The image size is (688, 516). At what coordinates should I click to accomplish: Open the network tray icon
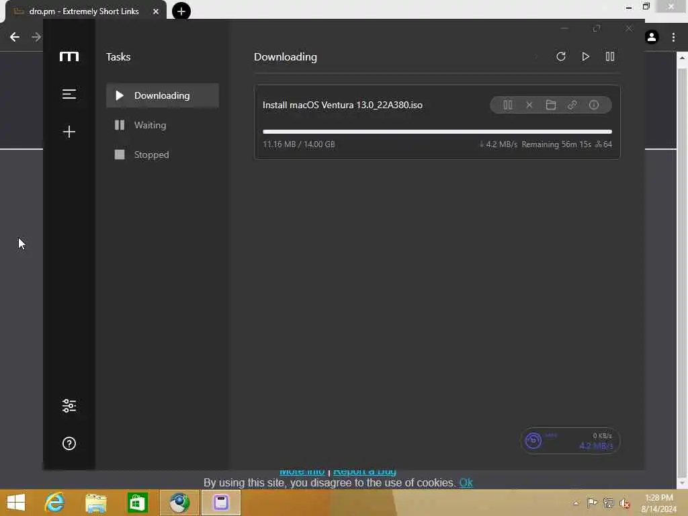(608, 503)
